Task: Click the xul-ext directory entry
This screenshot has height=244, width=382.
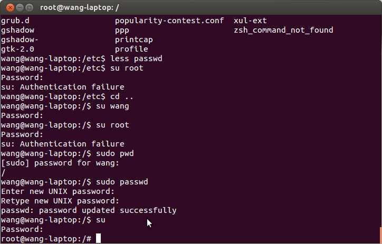Action: (250, 21)
